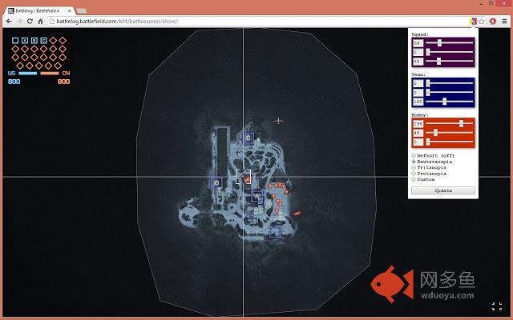Adjust the third Enemy color slider
The width and height of the screenshot is (513, 320).
click(x=449, y=142)
